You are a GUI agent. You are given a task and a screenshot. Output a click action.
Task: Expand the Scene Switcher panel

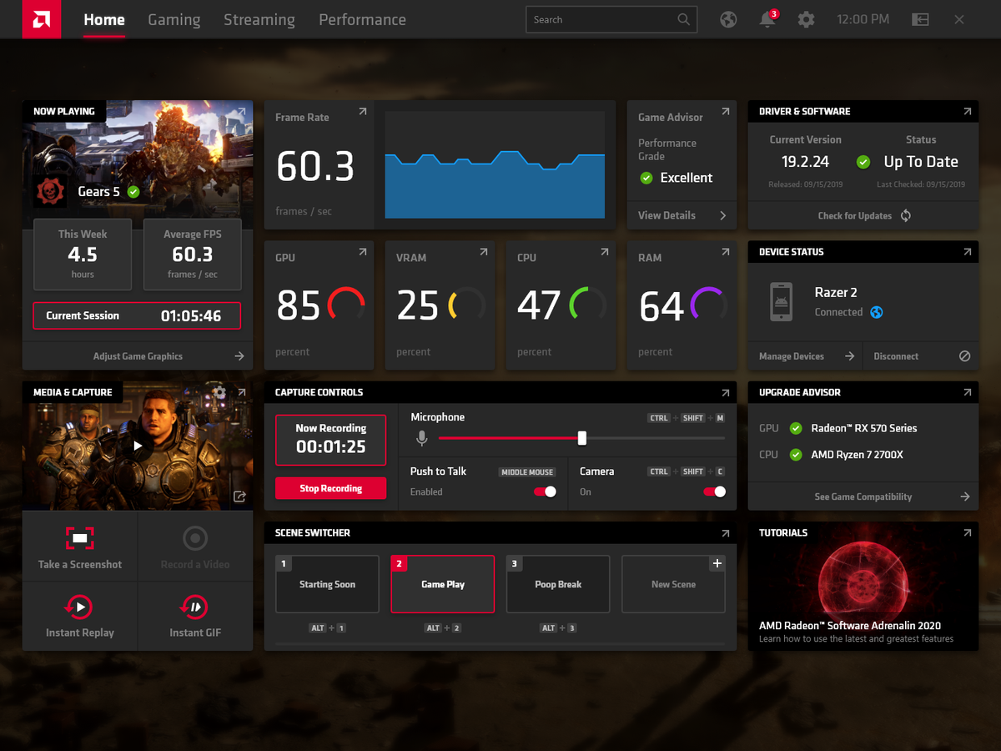pos(725,533)
